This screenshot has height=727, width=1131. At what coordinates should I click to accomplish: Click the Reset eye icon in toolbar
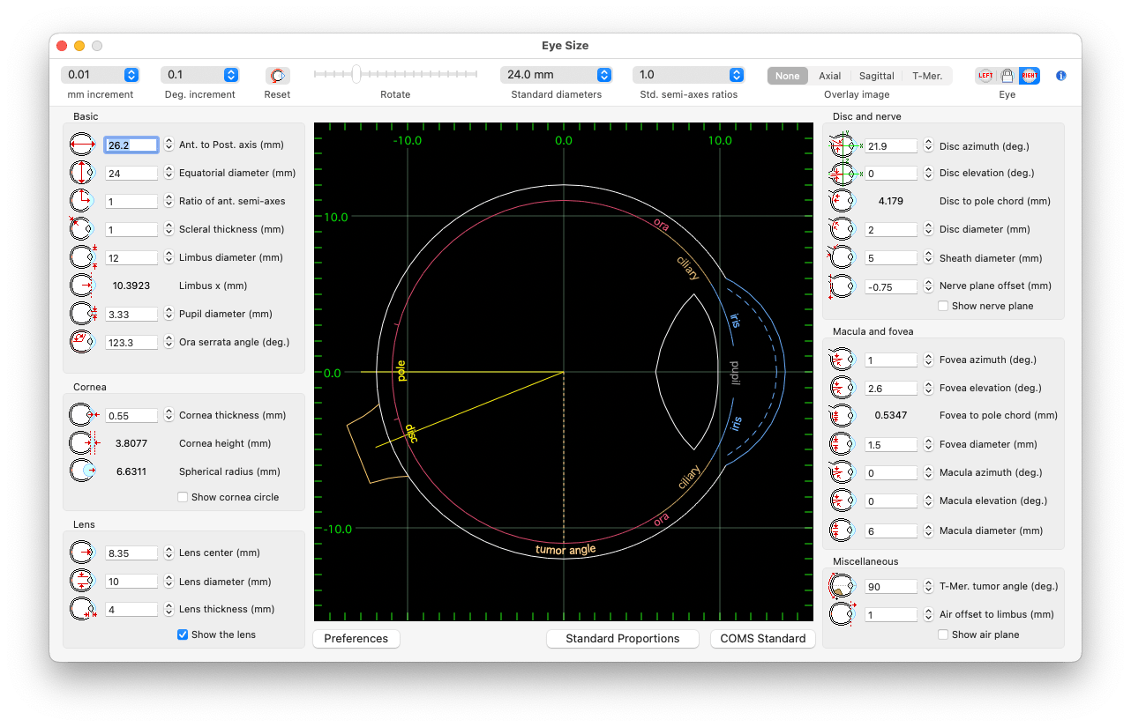click(278, 76)
